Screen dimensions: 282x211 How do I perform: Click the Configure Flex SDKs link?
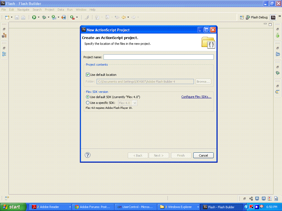[x=196, y=97]
